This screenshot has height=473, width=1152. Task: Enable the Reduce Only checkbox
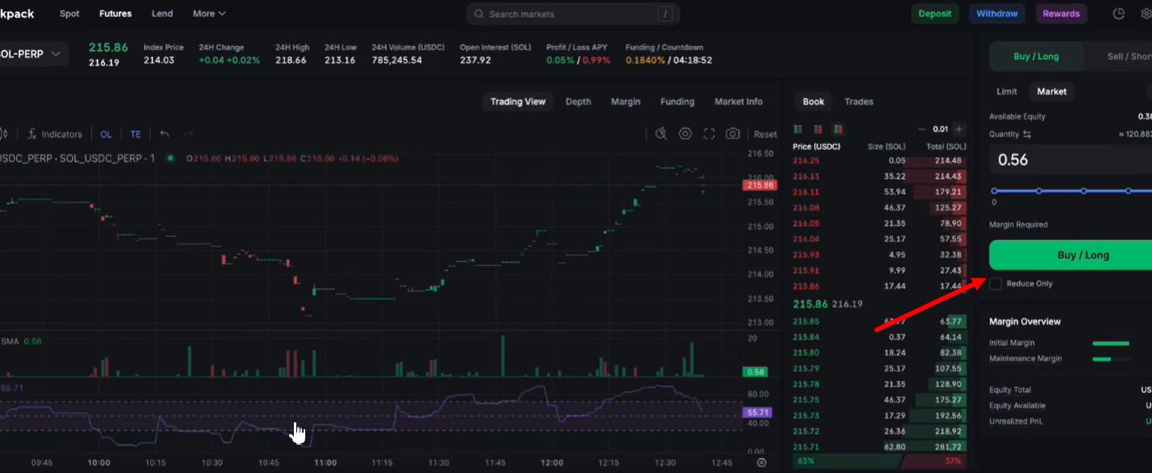[x=996, y=284]
